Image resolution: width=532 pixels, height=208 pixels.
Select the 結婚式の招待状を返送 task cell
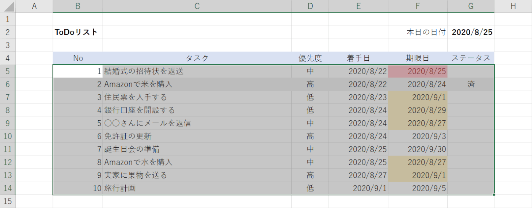click(x=197, y=71)
